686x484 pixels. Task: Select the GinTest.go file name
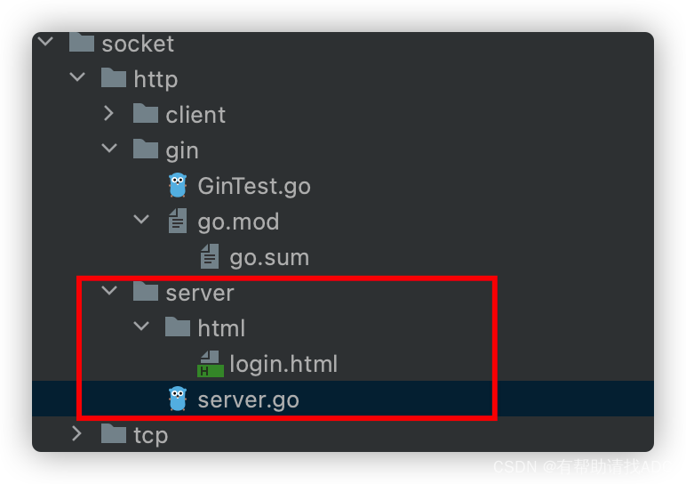point(254,186)
